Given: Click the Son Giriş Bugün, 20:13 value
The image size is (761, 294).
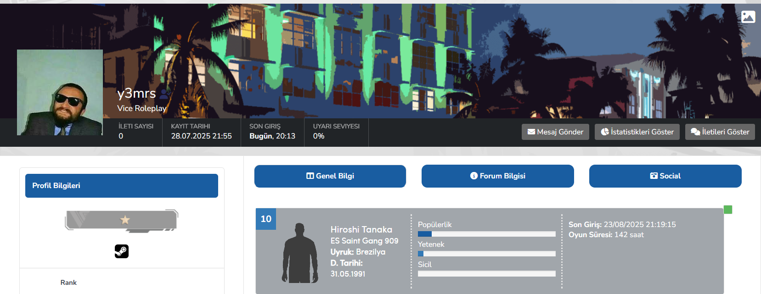Looking at the screenshot, I should pos(272,136).
